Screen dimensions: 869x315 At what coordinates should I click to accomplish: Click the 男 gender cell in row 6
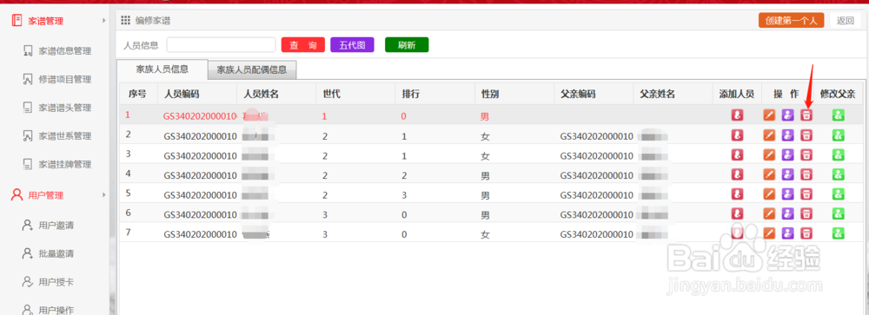pos(485,214)
